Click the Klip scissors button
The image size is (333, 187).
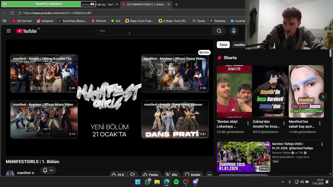pyautogui.click(x=171, y=175)
